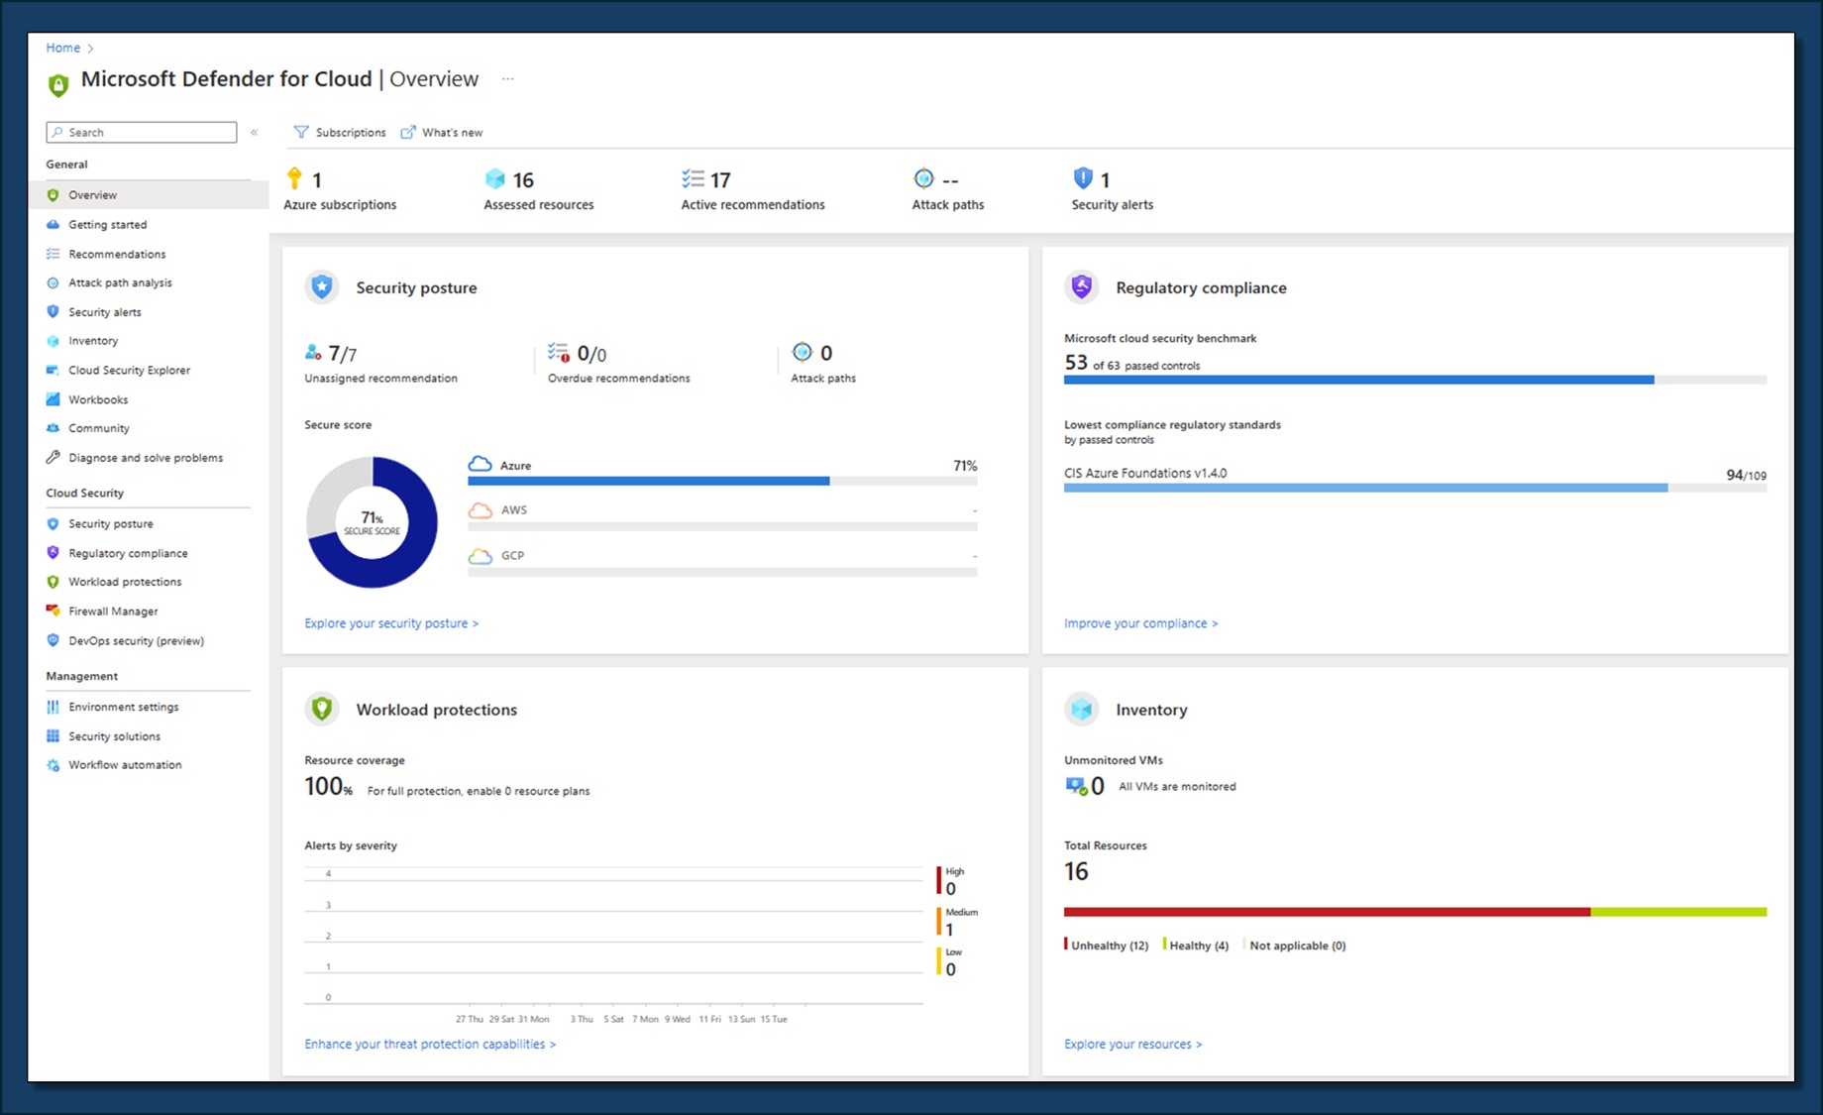Screen dimensions: 1823x1115
Task: Click the AWS row in secure score
Action: click(x=722, y=515)
